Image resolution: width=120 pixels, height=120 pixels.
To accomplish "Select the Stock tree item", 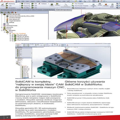I will pyautogui.click(x=13, y=19).
